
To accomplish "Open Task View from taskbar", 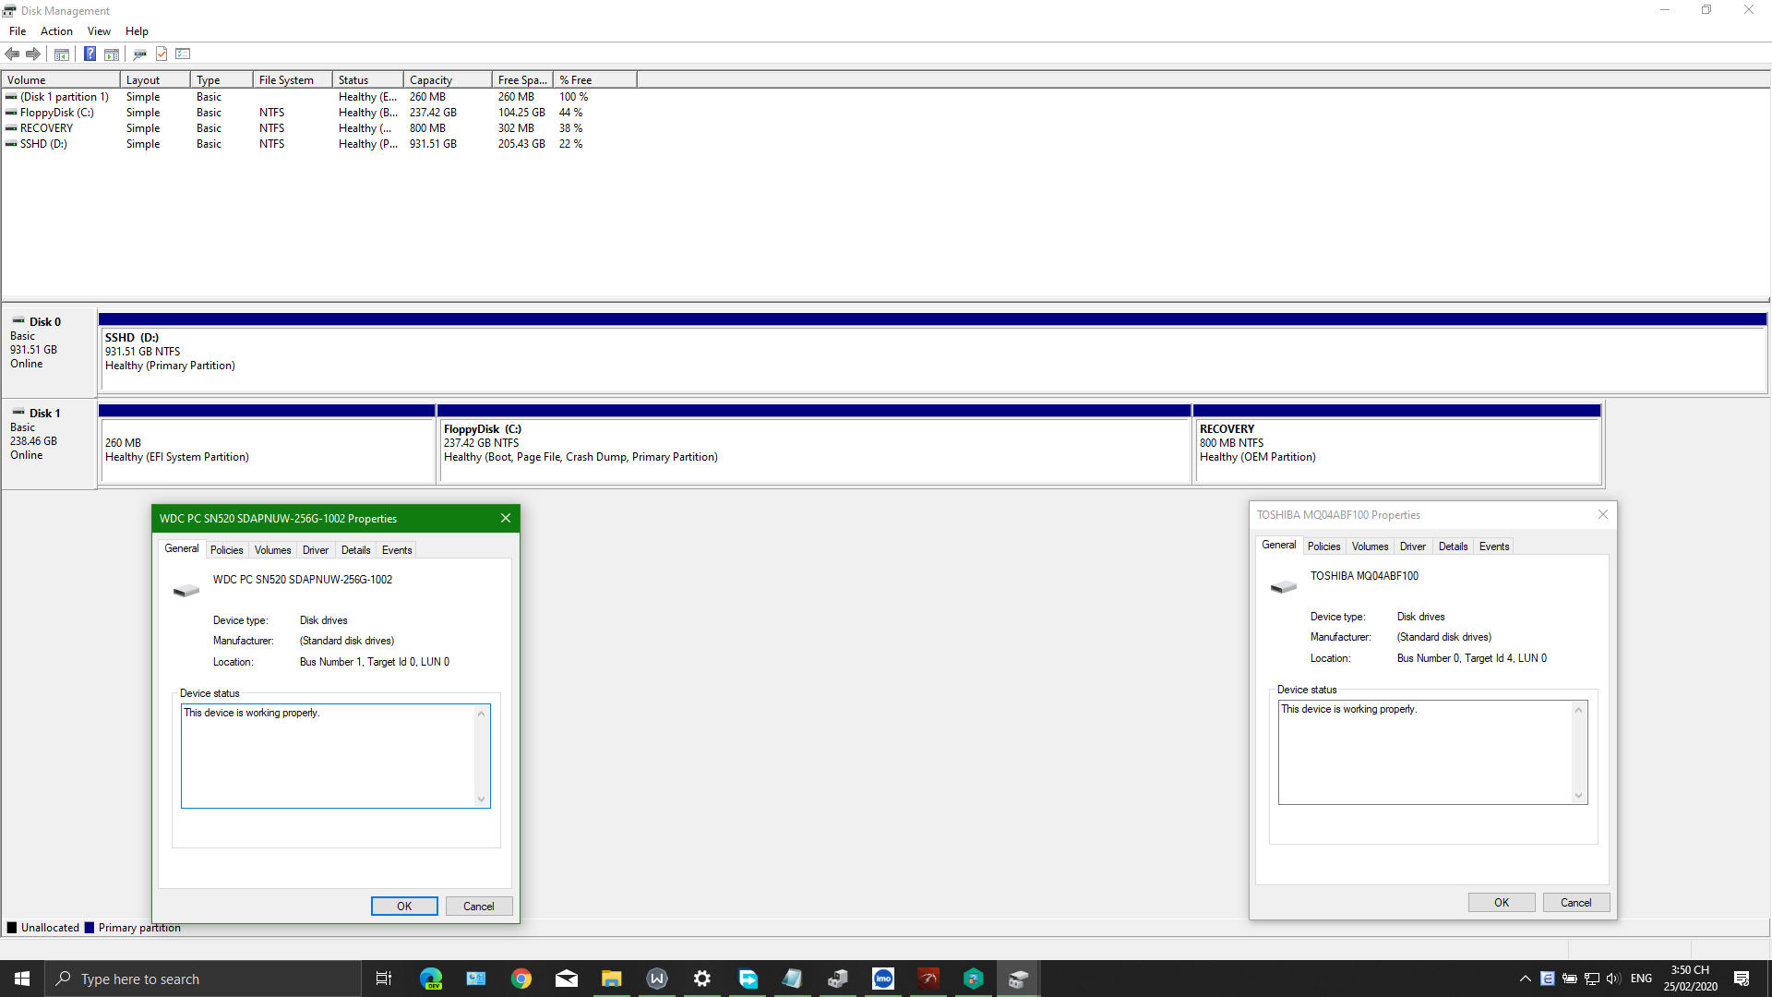I will [x=384, y=979].
